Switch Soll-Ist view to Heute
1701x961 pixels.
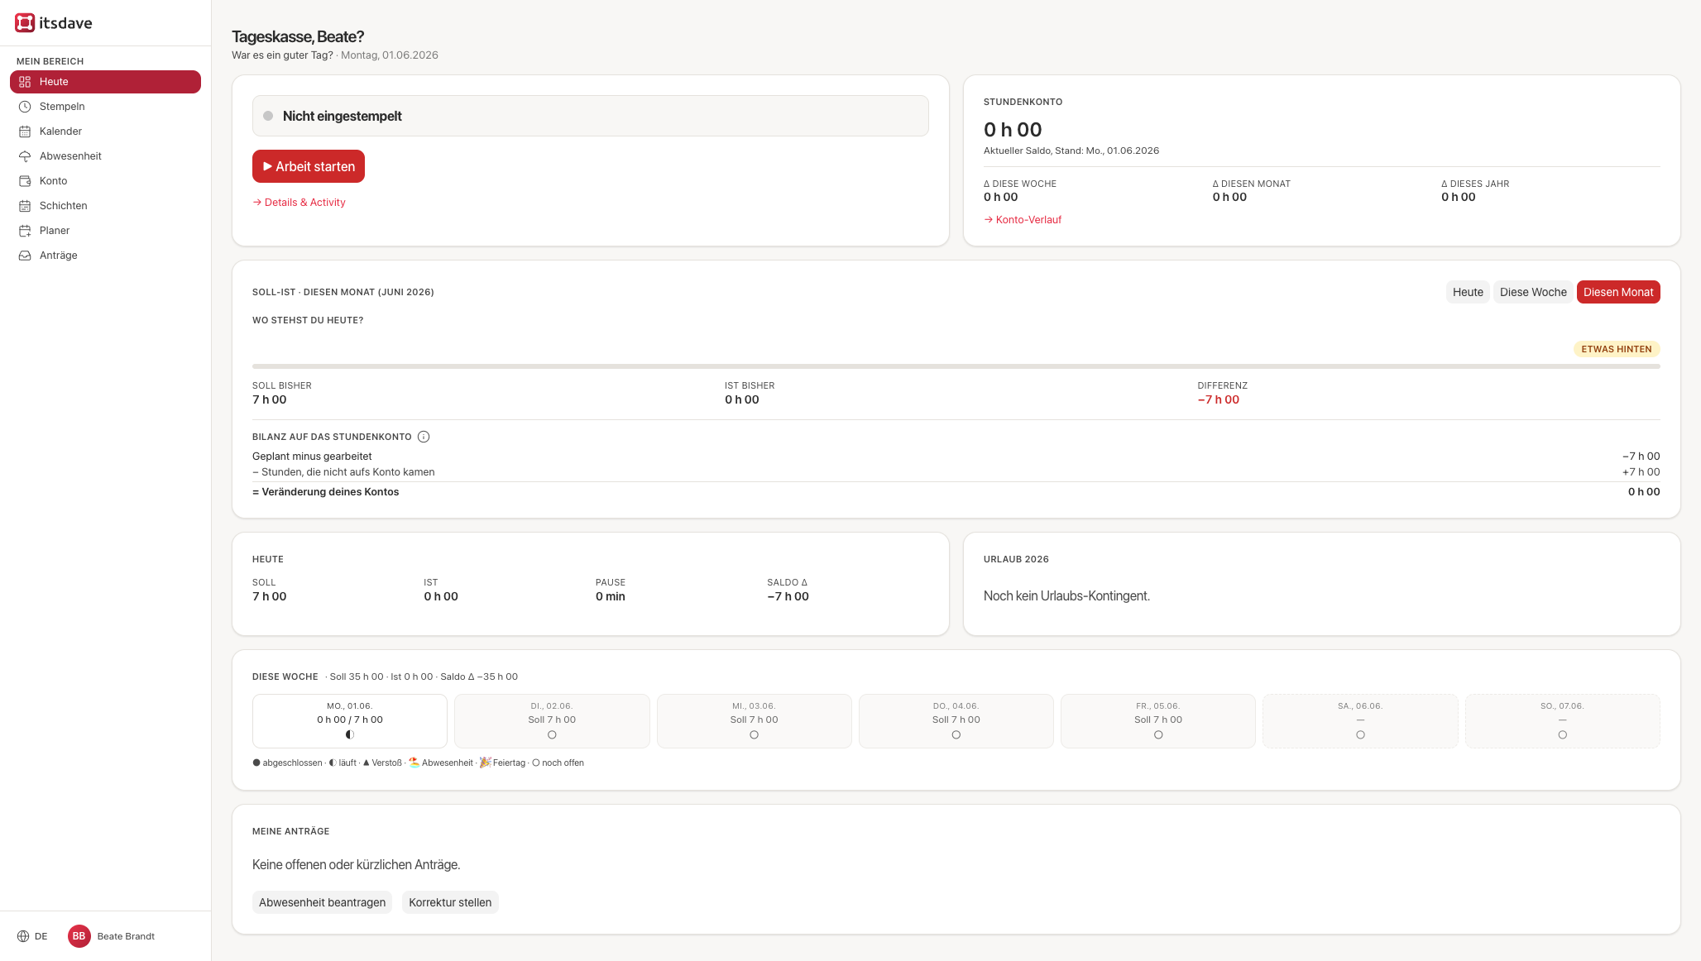click(x=1468, y=292)
